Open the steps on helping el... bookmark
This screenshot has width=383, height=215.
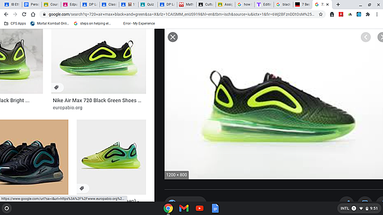[x=92, y=23]
